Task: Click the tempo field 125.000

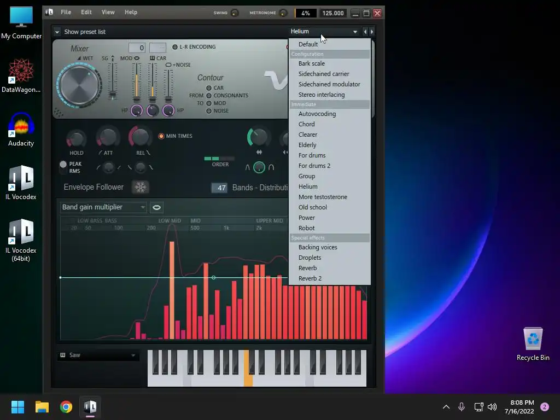Action: [333, 13]
